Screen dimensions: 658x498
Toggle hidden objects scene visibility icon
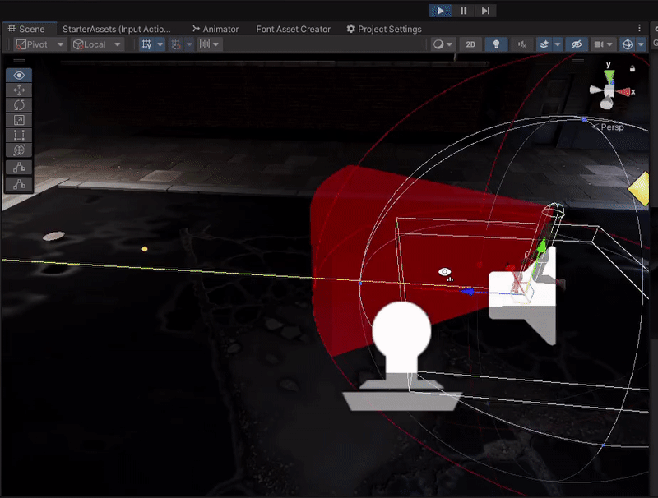(577, 44)
